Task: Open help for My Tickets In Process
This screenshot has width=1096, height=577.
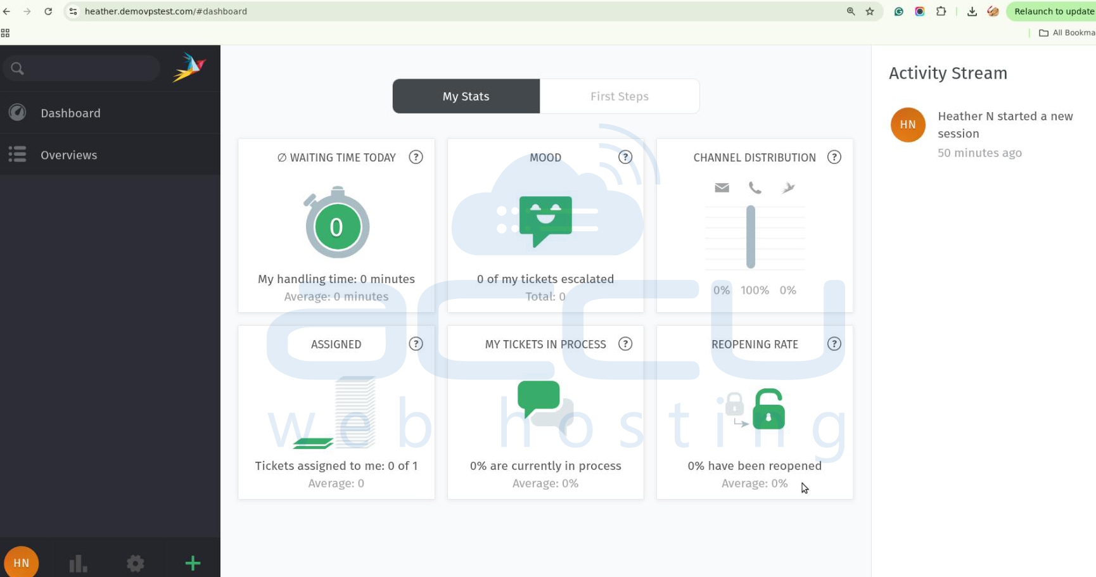Action: click(625, 344)
